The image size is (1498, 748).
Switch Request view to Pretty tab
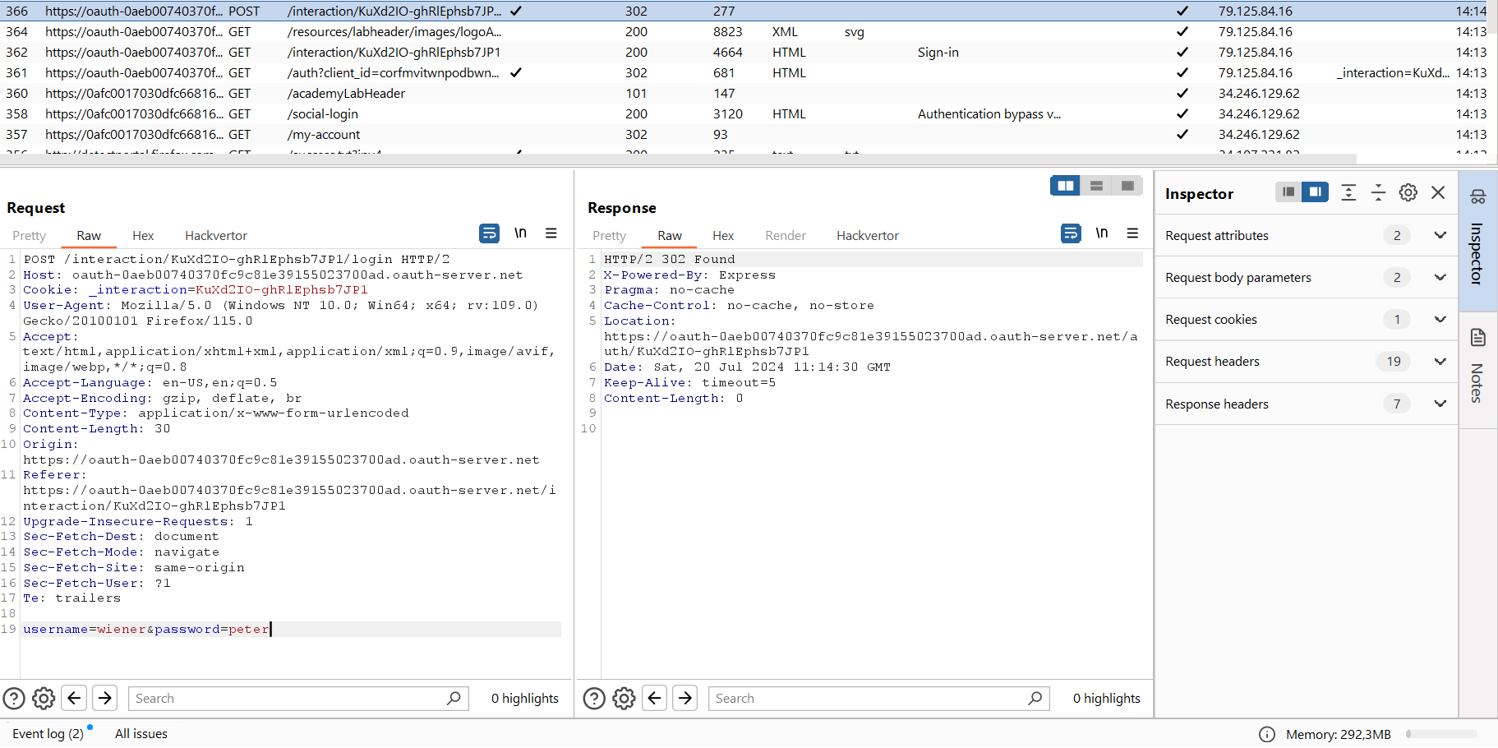30,236
